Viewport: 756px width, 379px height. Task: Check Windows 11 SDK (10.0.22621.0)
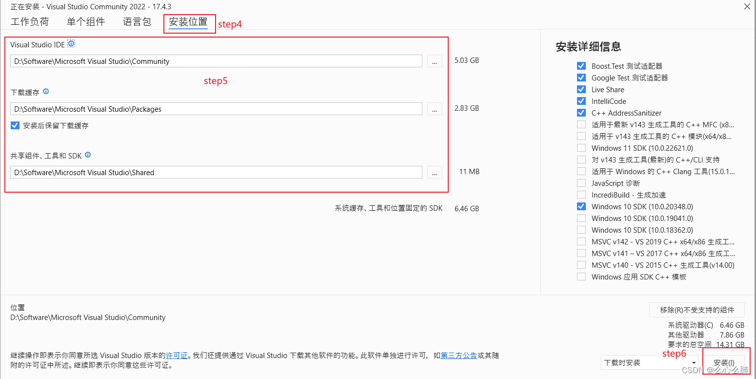[581, 148]
